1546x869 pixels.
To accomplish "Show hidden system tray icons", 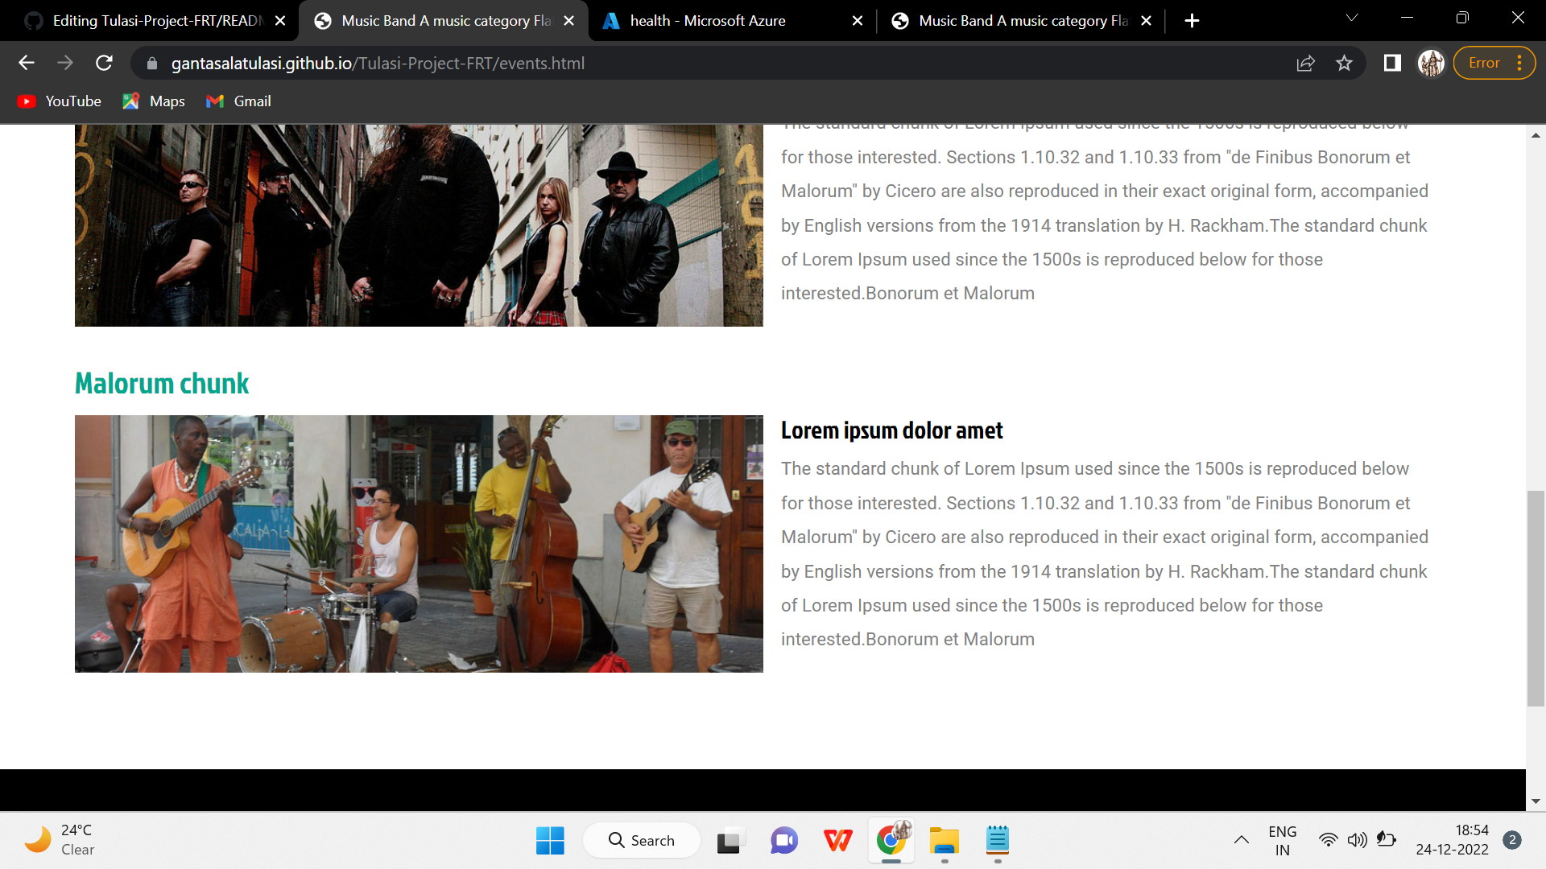I will [1241, 840].
